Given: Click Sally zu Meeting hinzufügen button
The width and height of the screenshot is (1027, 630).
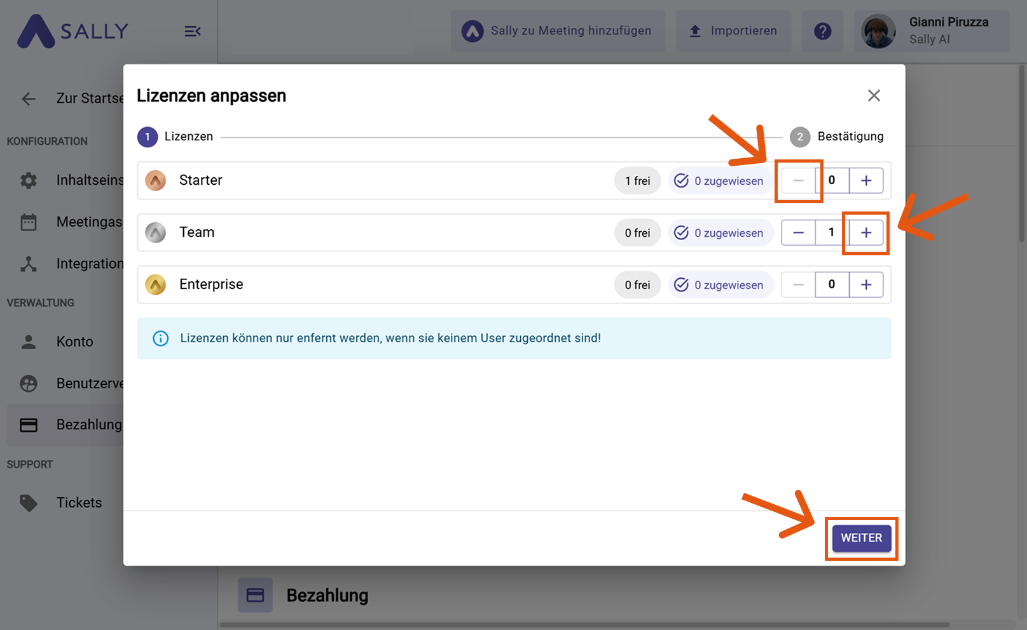Looking at the screenshot, I should [558, 31].
